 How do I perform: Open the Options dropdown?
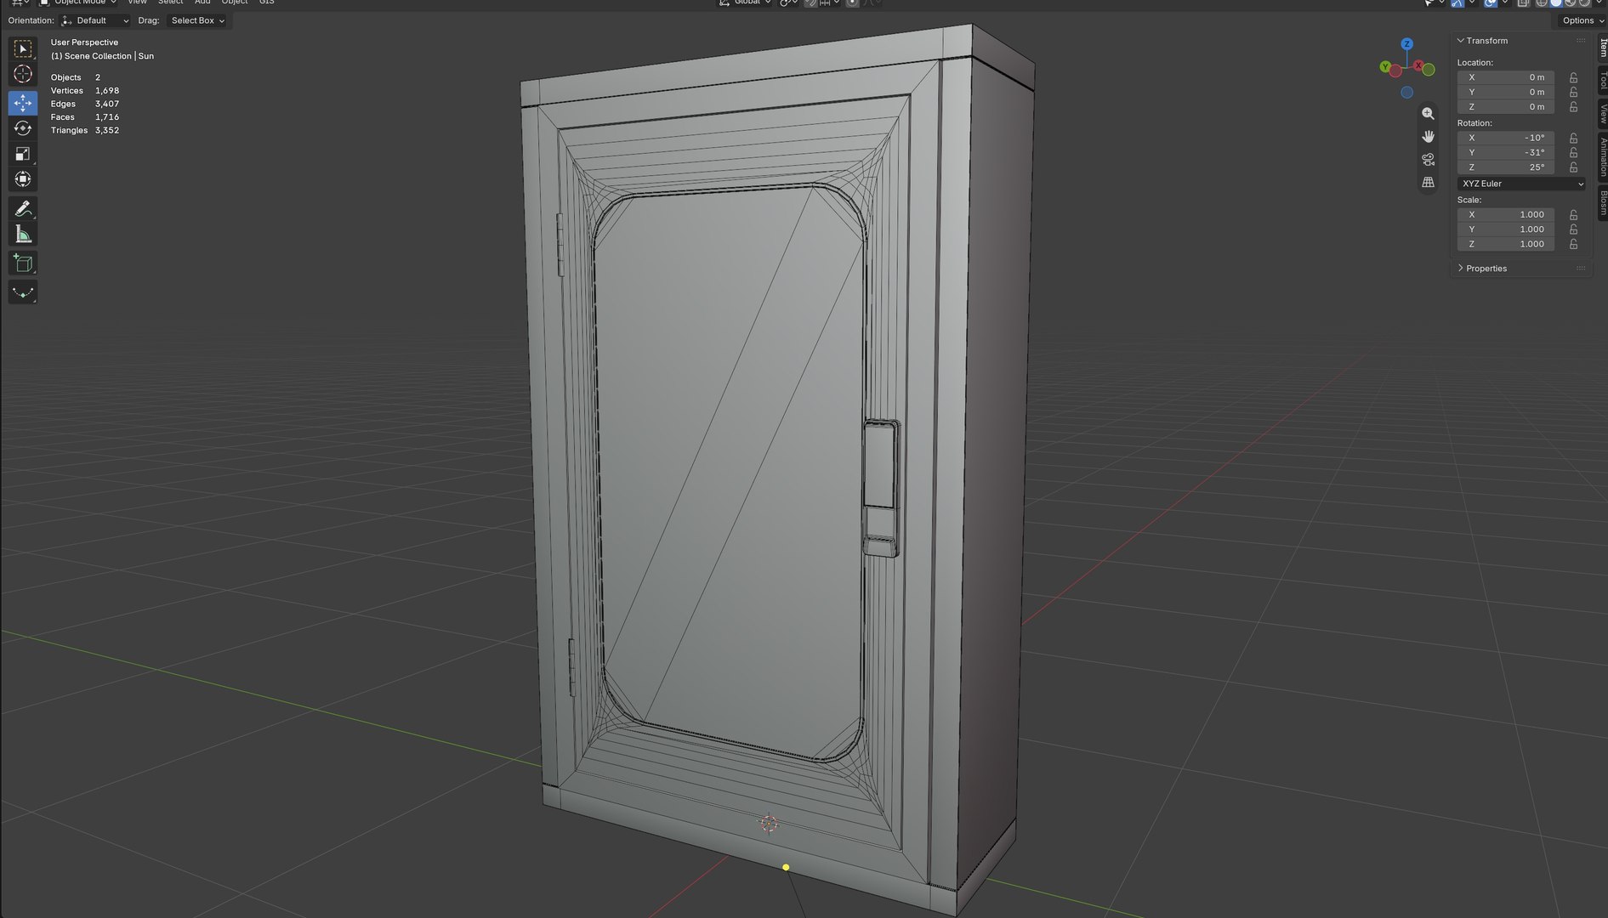click(x=1582, y=20)
